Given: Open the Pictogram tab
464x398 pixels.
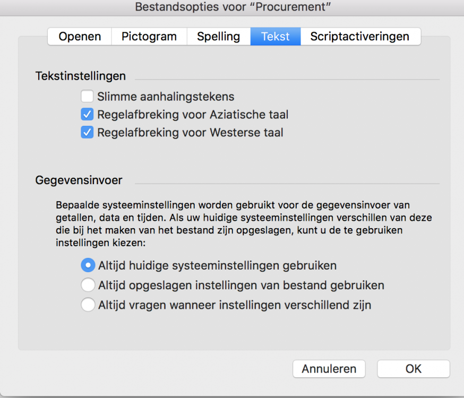Looking at the screenshot, I should click(149, 37).
